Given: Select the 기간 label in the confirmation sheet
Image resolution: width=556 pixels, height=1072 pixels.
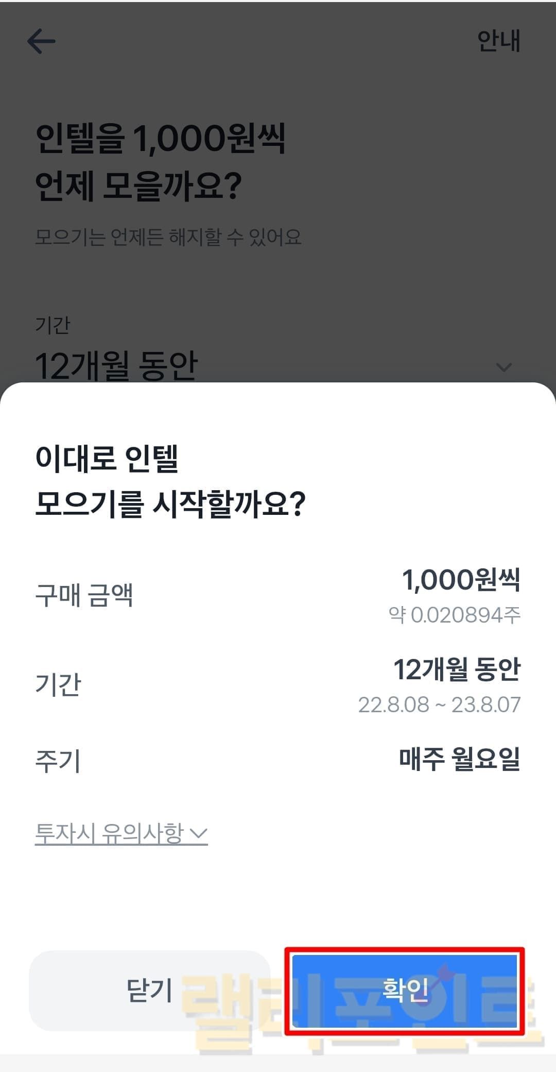Looking at the screenshot, I should coord(58,684).
